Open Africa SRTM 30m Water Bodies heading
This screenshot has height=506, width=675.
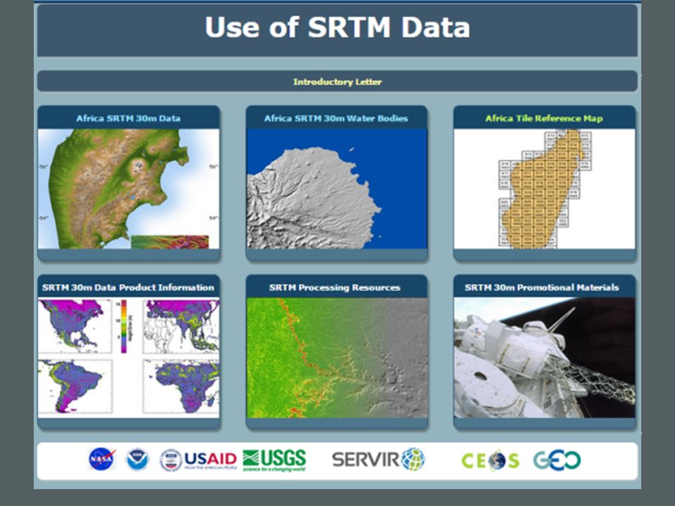(x=336, y=118)
